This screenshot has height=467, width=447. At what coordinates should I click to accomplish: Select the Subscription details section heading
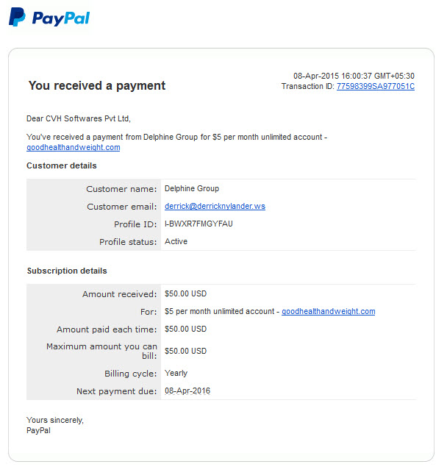click(67, 271)
